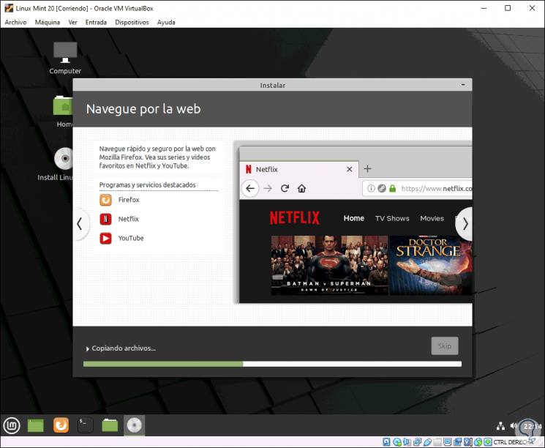Open the network tray icon
This screenshot has height=448, width=545.
click(500, 426)
